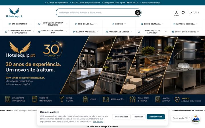205x128 pixels.
Task: Open the Fornos menu label
Action: 119,24
